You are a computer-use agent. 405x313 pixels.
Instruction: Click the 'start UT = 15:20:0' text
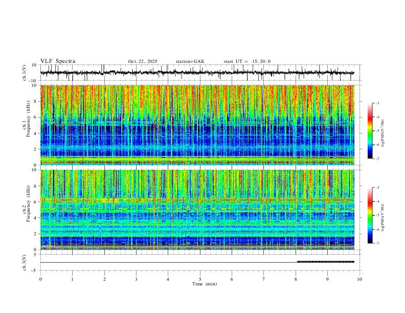click(x=247, y=61)
